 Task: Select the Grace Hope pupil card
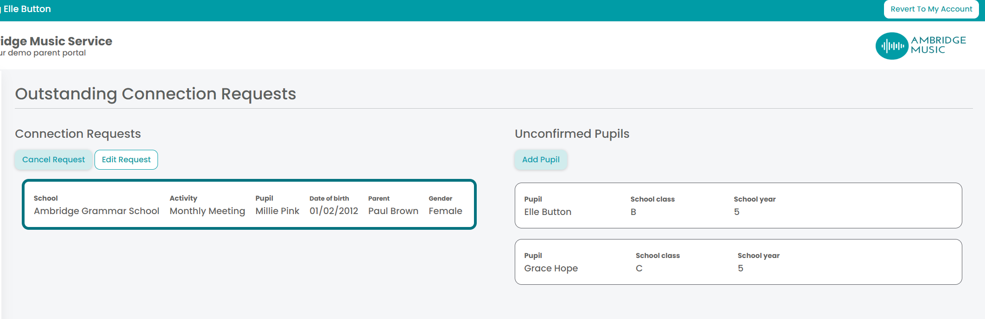point(738,262)
